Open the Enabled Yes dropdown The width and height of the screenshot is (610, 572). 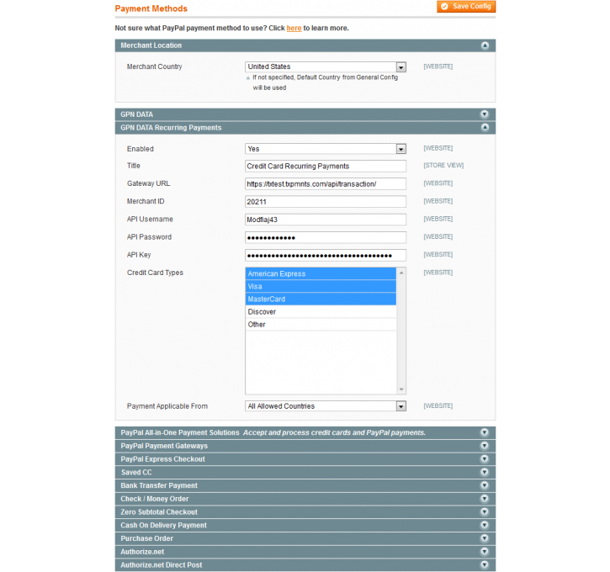click(x=326, y=149)
